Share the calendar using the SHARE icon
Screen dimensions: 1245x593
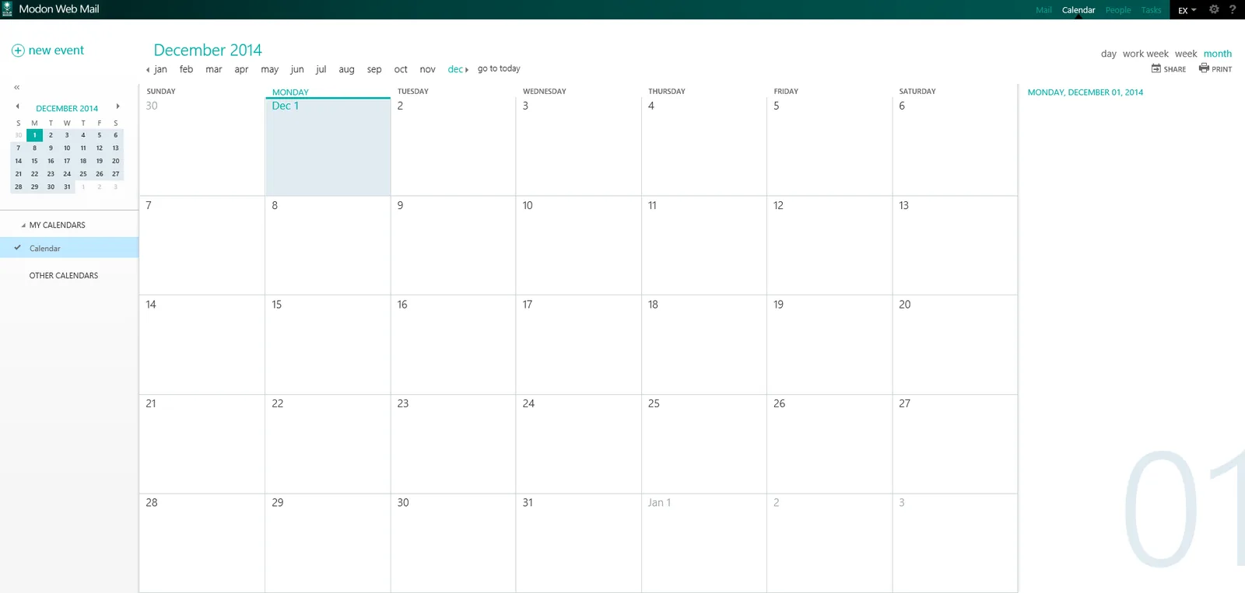click(1156, 68)
